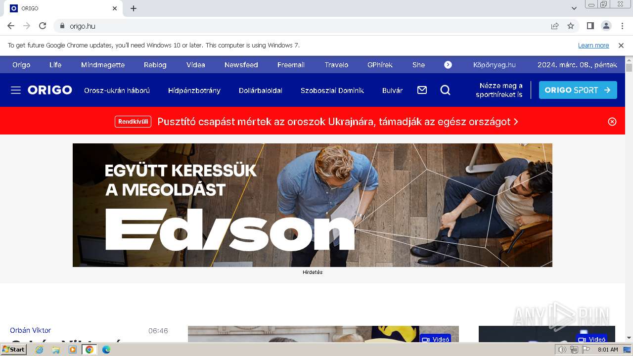Click the 8:01 AM system clock

608,350
